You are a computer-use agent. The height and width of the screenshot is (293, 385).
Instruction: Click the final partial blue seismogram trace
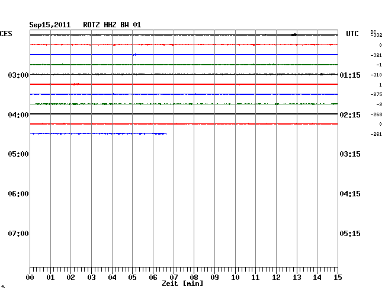pyautogui.click(x=98, y=133)
